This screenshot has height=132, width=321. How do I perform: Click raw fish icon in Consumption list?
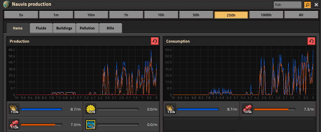(171, 109)
